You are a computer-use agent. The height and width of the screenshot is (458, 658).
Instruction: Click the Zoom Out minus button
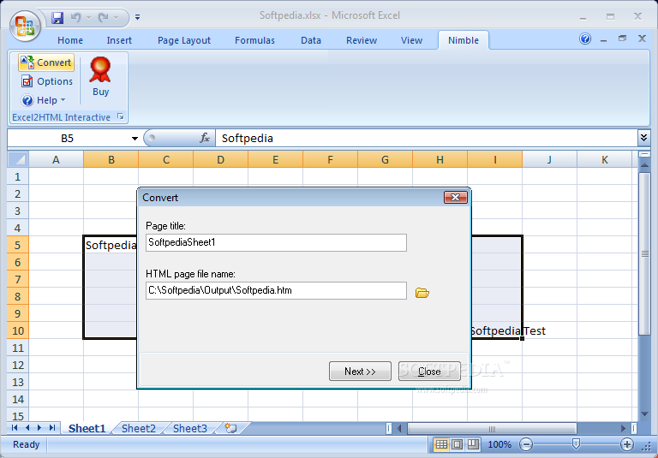click(x=526, y=444)
